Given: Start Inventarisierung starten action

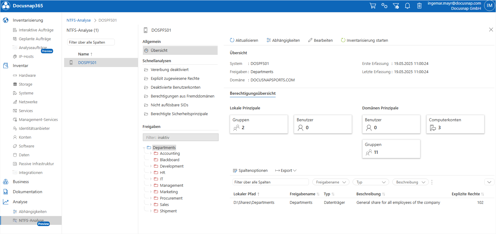Looking at the screenshot, I should (364, 40).
